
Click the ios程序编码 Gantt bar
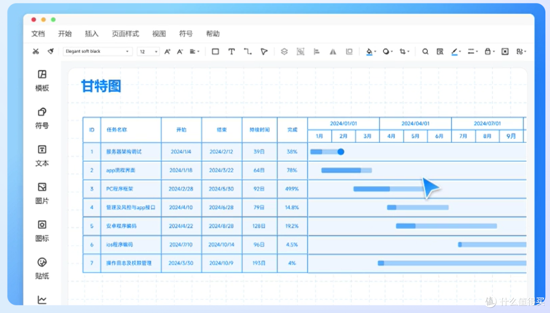492,244
